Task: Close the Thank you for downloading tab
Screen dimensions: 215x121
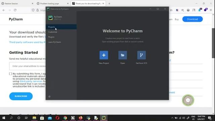Action: 103,4
